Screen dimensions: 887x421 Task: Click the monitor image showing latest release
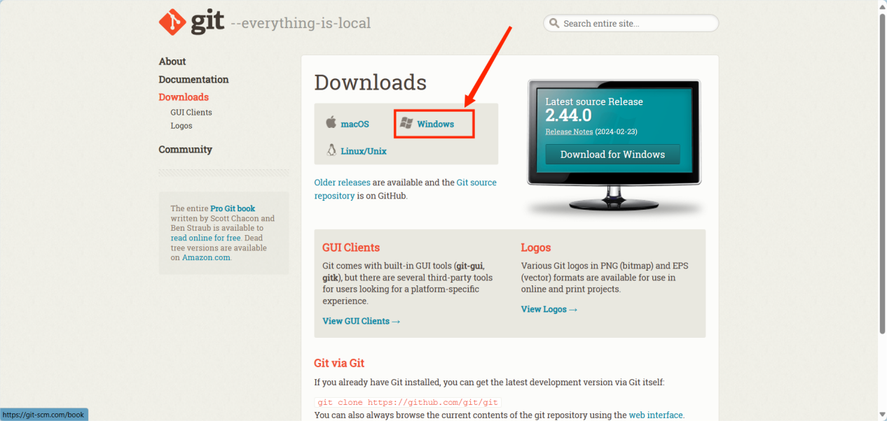pyautogui.click(x=614, y=147)
